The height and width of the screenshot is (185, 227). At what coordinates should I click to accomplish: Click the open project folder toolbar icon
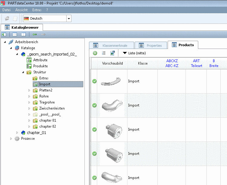7,18
